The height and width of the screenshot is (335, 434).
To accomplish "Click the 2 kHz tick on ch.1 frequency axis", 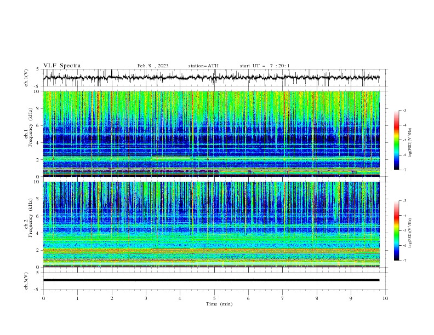I will click(x=38, y=160).
